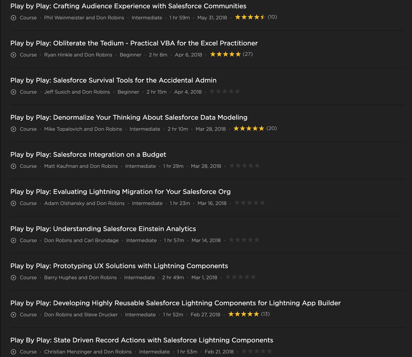
Task: Click play icon for Prototyping UX Solutions course
Action: 13,278
